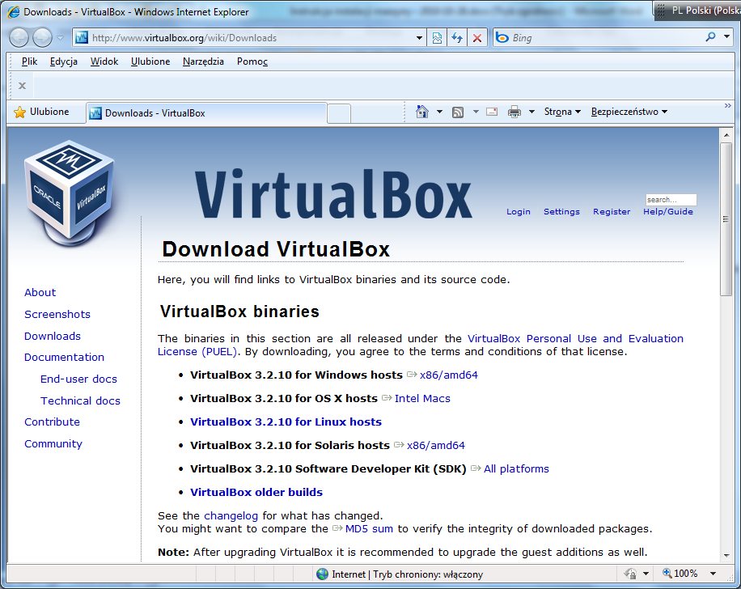Click the Settings link
The height and width of the screenshot is (589, 741).
pos(561,212)
